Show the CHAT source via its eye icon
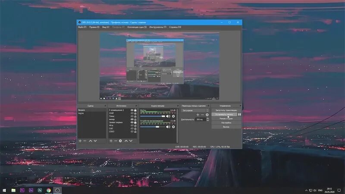 [x=132, y=113]
